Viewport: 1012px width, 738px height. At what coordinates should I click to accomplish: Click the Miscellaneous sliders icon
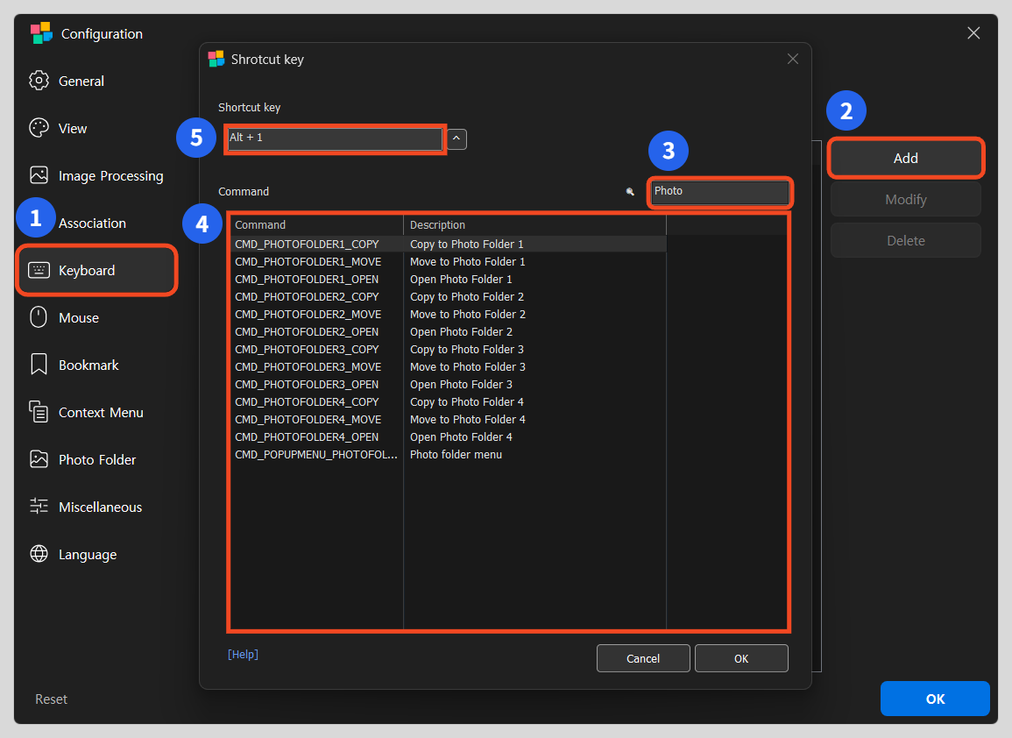click(x=39, y=507)
